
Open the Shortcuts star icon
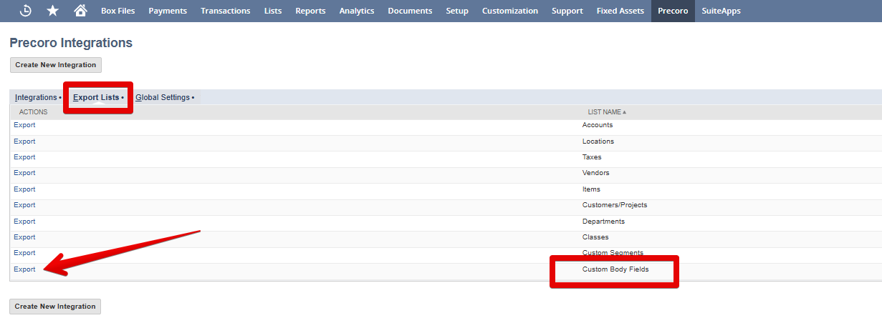[52, 11]
